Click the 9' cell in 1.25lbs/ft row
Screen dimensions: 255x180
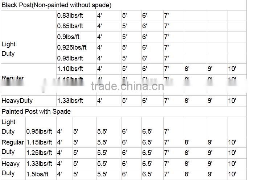point(210,152)
